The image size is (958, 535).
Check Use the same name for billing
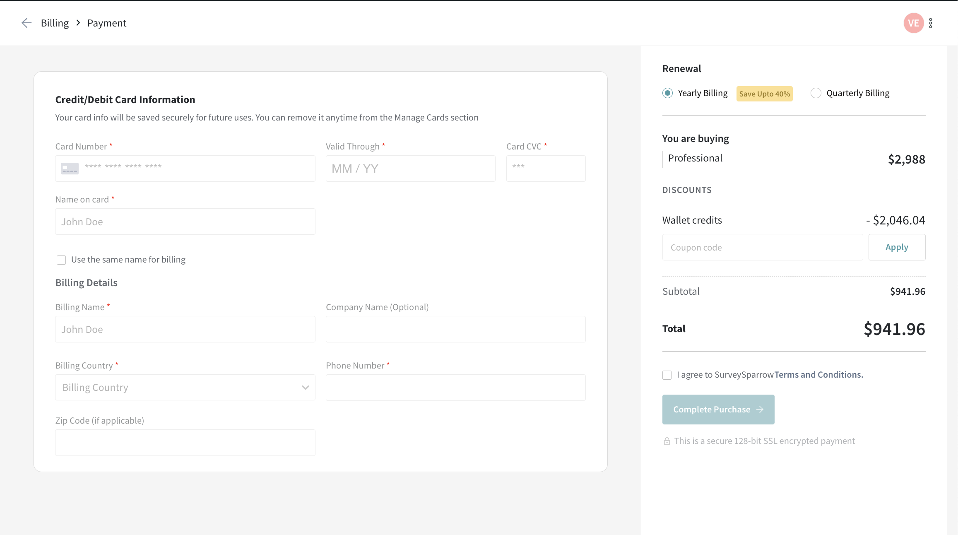click(x=61, y=260)
